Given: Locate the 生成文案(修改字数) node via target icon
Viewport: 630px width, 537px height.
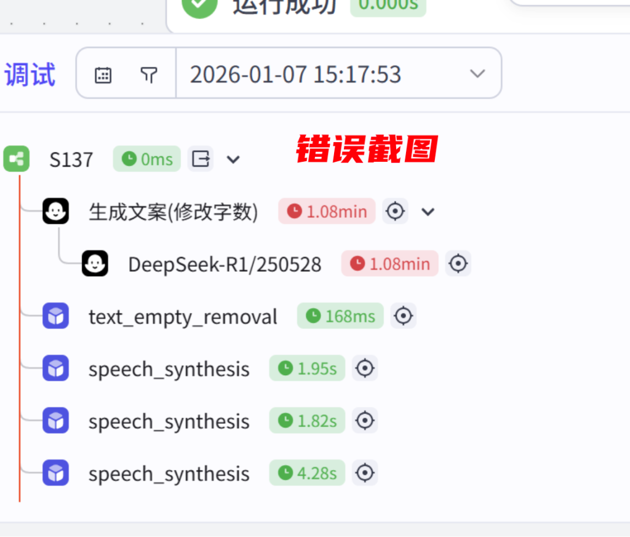Looking at the screenshot, I should coord(395,211).
